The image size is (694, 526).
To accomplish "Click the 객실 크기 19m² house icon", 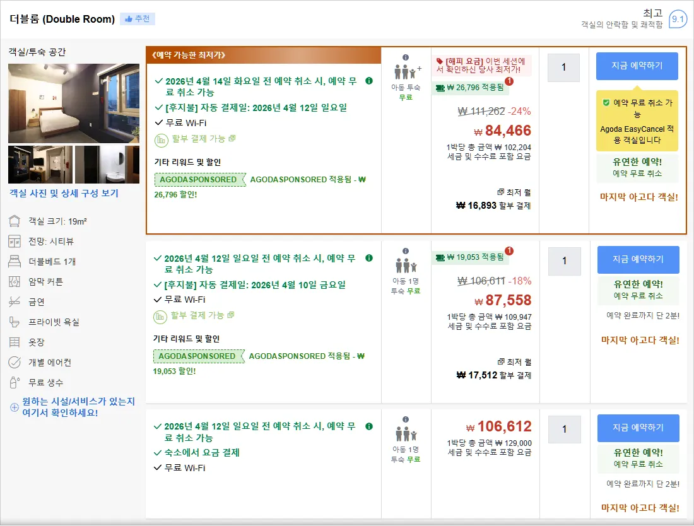I will [x=15, y=221].
